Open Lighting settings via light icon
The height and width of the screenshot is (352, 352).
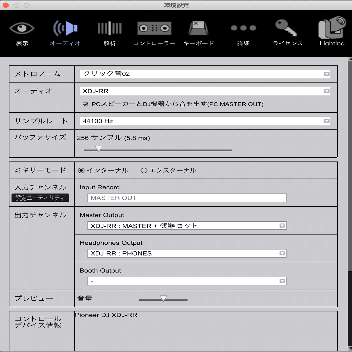pos(332,28)
